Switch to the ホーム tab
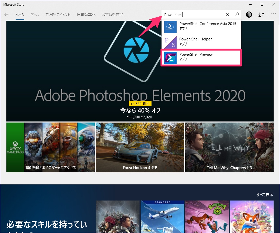The image size is (280, 233). [x=20, y=15]
